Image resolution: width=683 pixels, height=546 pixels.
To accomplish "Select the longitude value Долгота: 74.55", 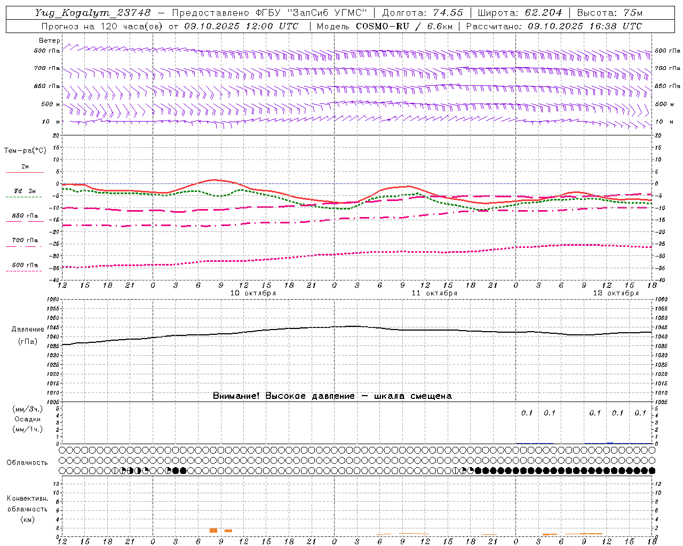I will (423, 13).
